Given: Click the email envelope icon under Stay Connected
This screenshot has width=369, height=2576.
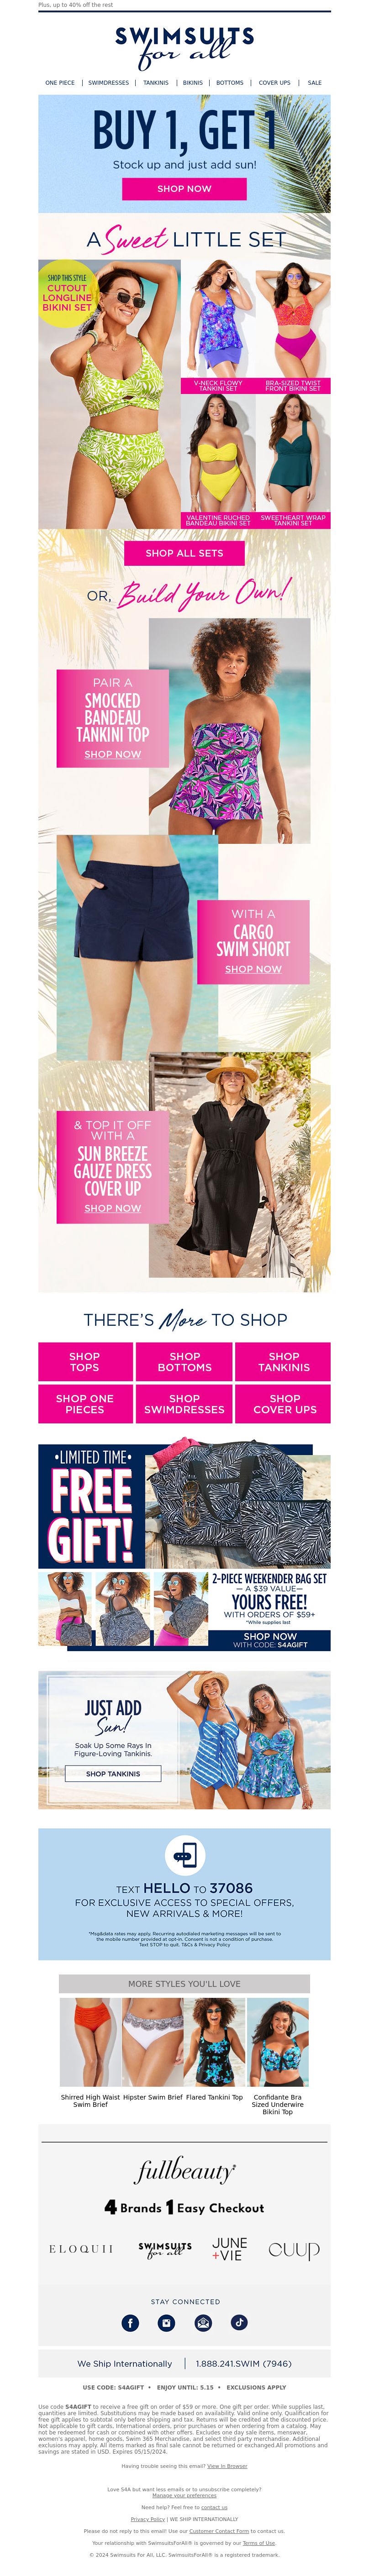Looking at the screenshot, I should [203, 2322].
